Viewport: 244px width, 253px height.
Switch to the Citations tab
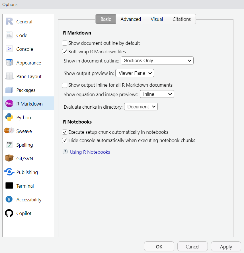(x=182, y=19)
